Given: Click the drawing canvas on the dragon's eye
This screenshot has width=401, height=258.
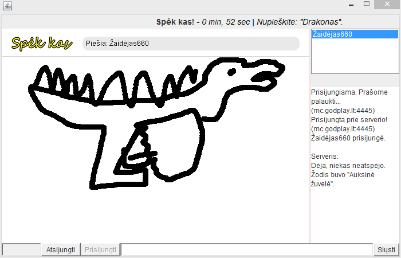Looking at the screenshot, I should point(231,72).
